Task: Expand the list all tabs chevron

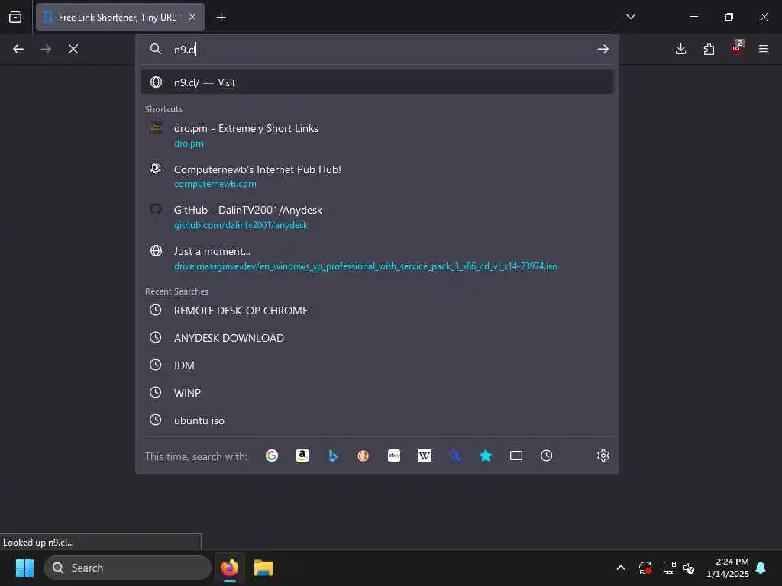Action: coord(631,17)
